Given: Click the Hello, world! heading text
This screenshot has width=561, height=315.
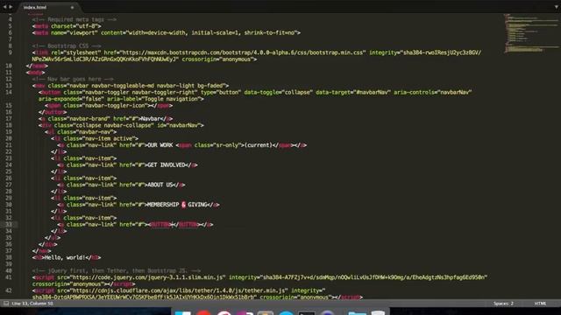Looking at the screenshot, I should point(65,257).
